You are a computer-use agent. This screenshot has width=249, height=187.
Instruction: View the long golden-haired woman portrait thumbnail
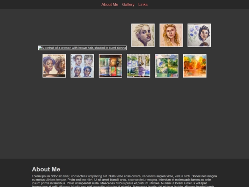pos(171,35)
